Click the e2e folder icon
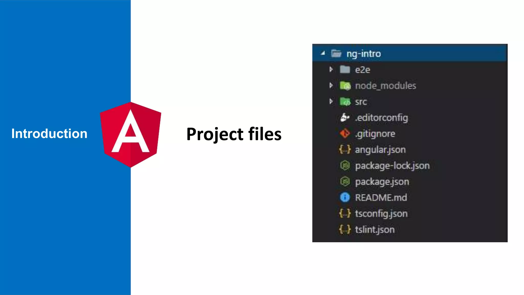 coord(345,70)
